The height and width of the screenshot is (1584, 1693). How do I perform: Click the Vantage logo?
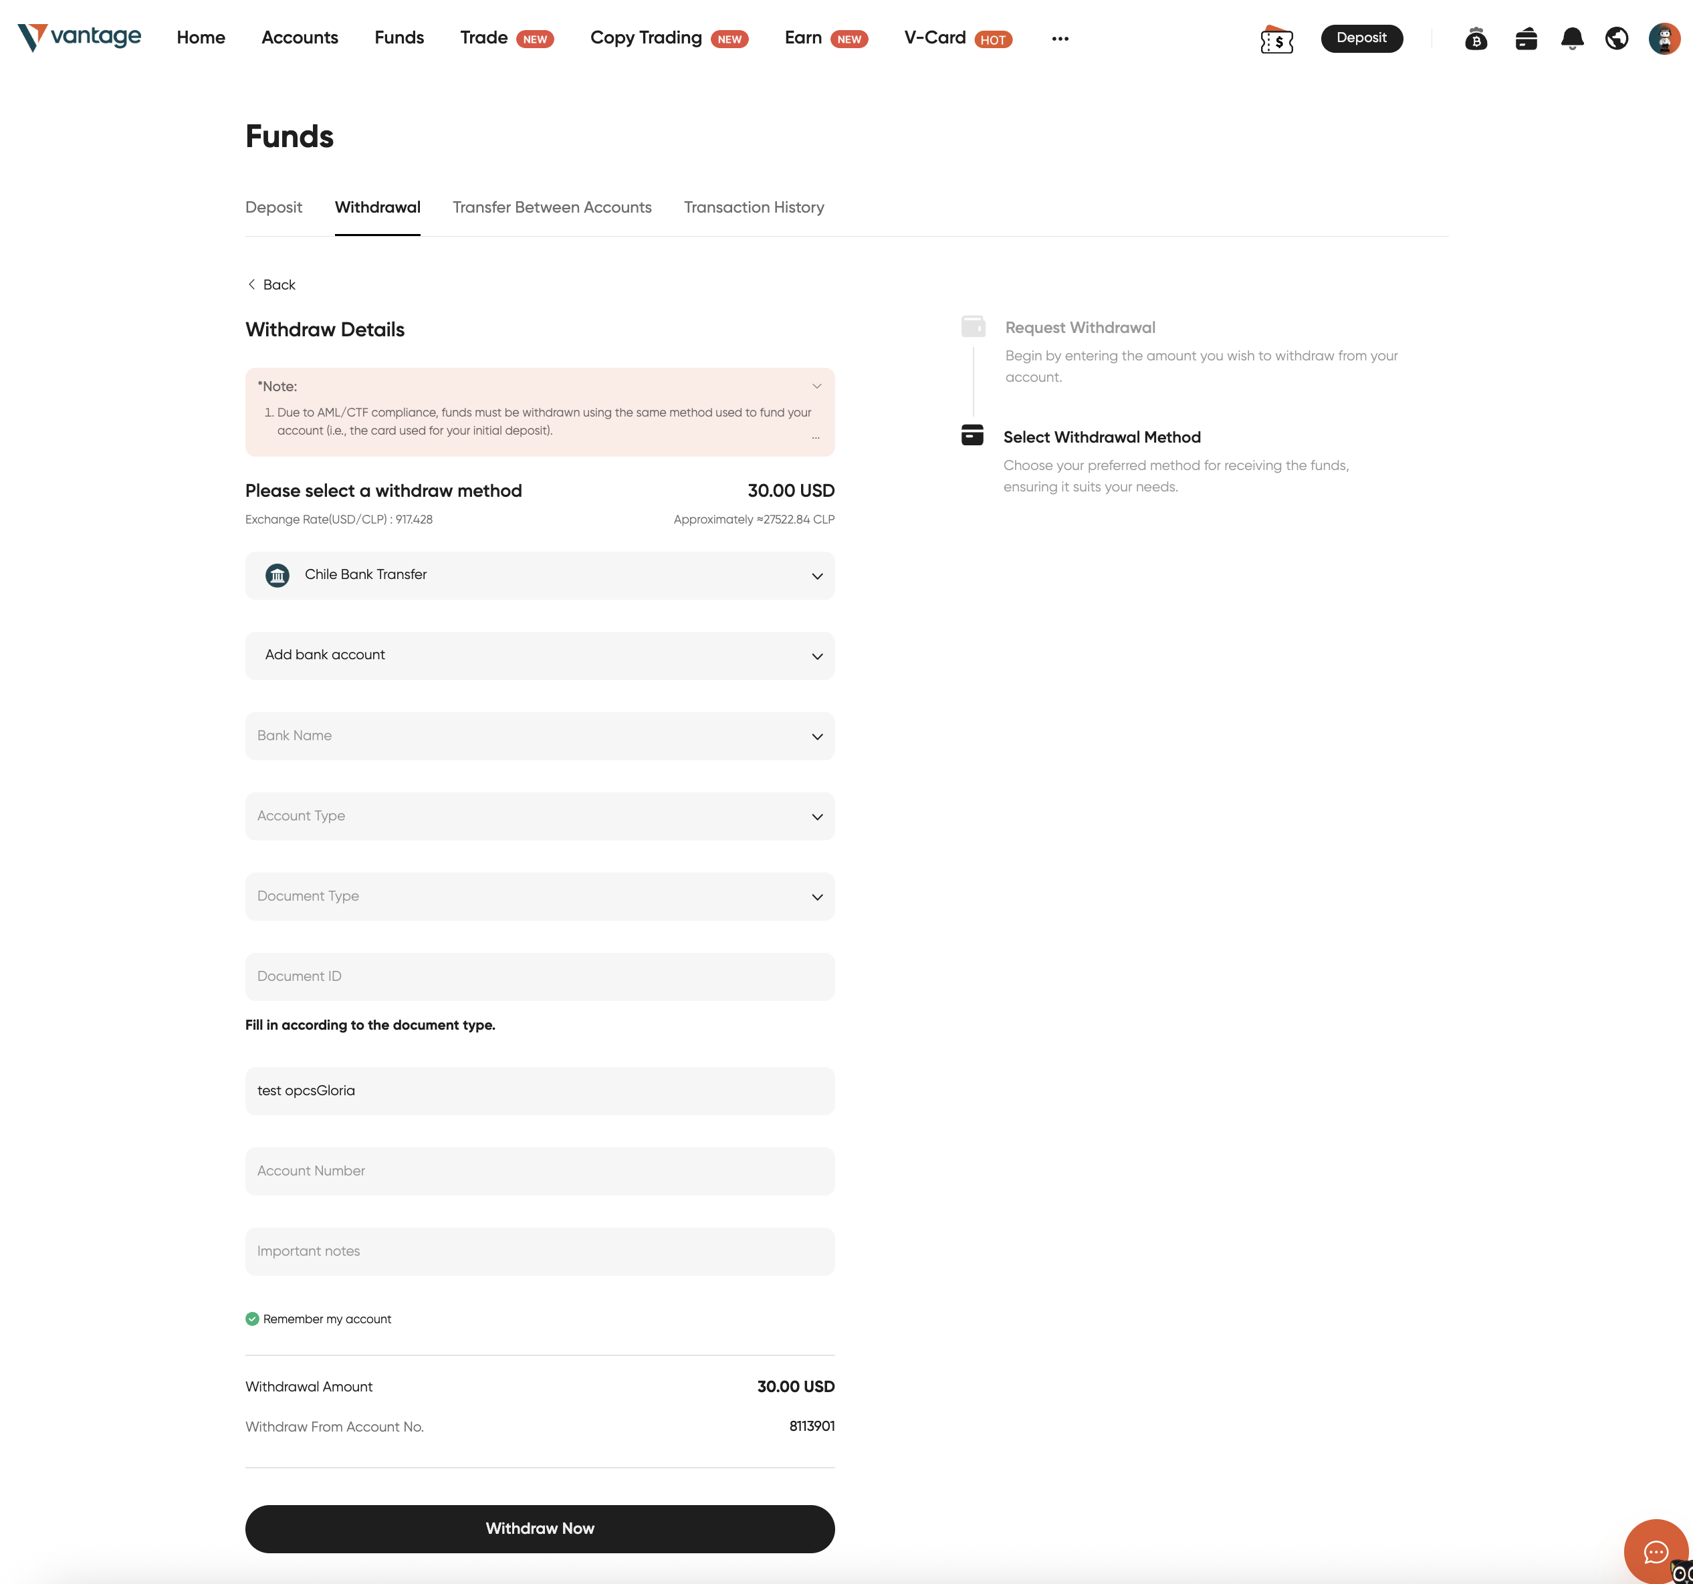(x=79, y=37)
